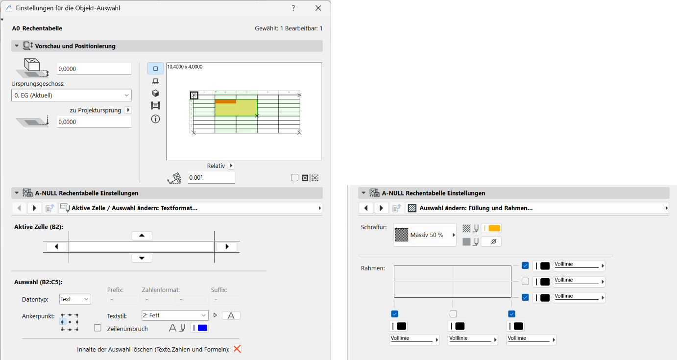Pick the top border black pen swatch
This screenshot has width=677, height=360.
(542, 265)
